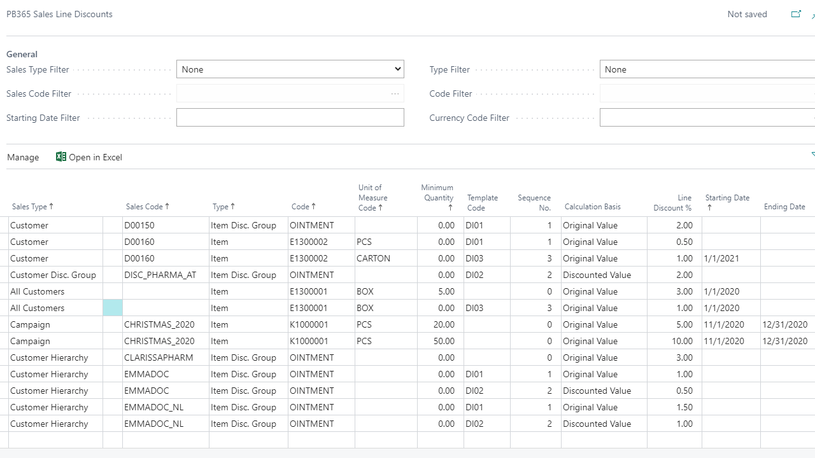
Task: Click the Minimum Quantity column header
Action: (x=437, y=198)
